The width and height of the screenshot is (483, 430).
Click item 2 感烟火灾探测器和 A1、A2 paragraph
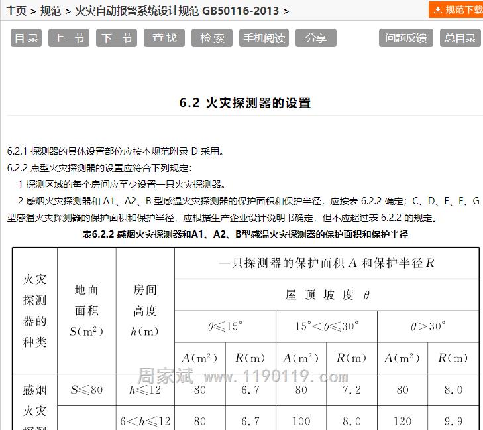pyautogui.click(x=243, y=210)
